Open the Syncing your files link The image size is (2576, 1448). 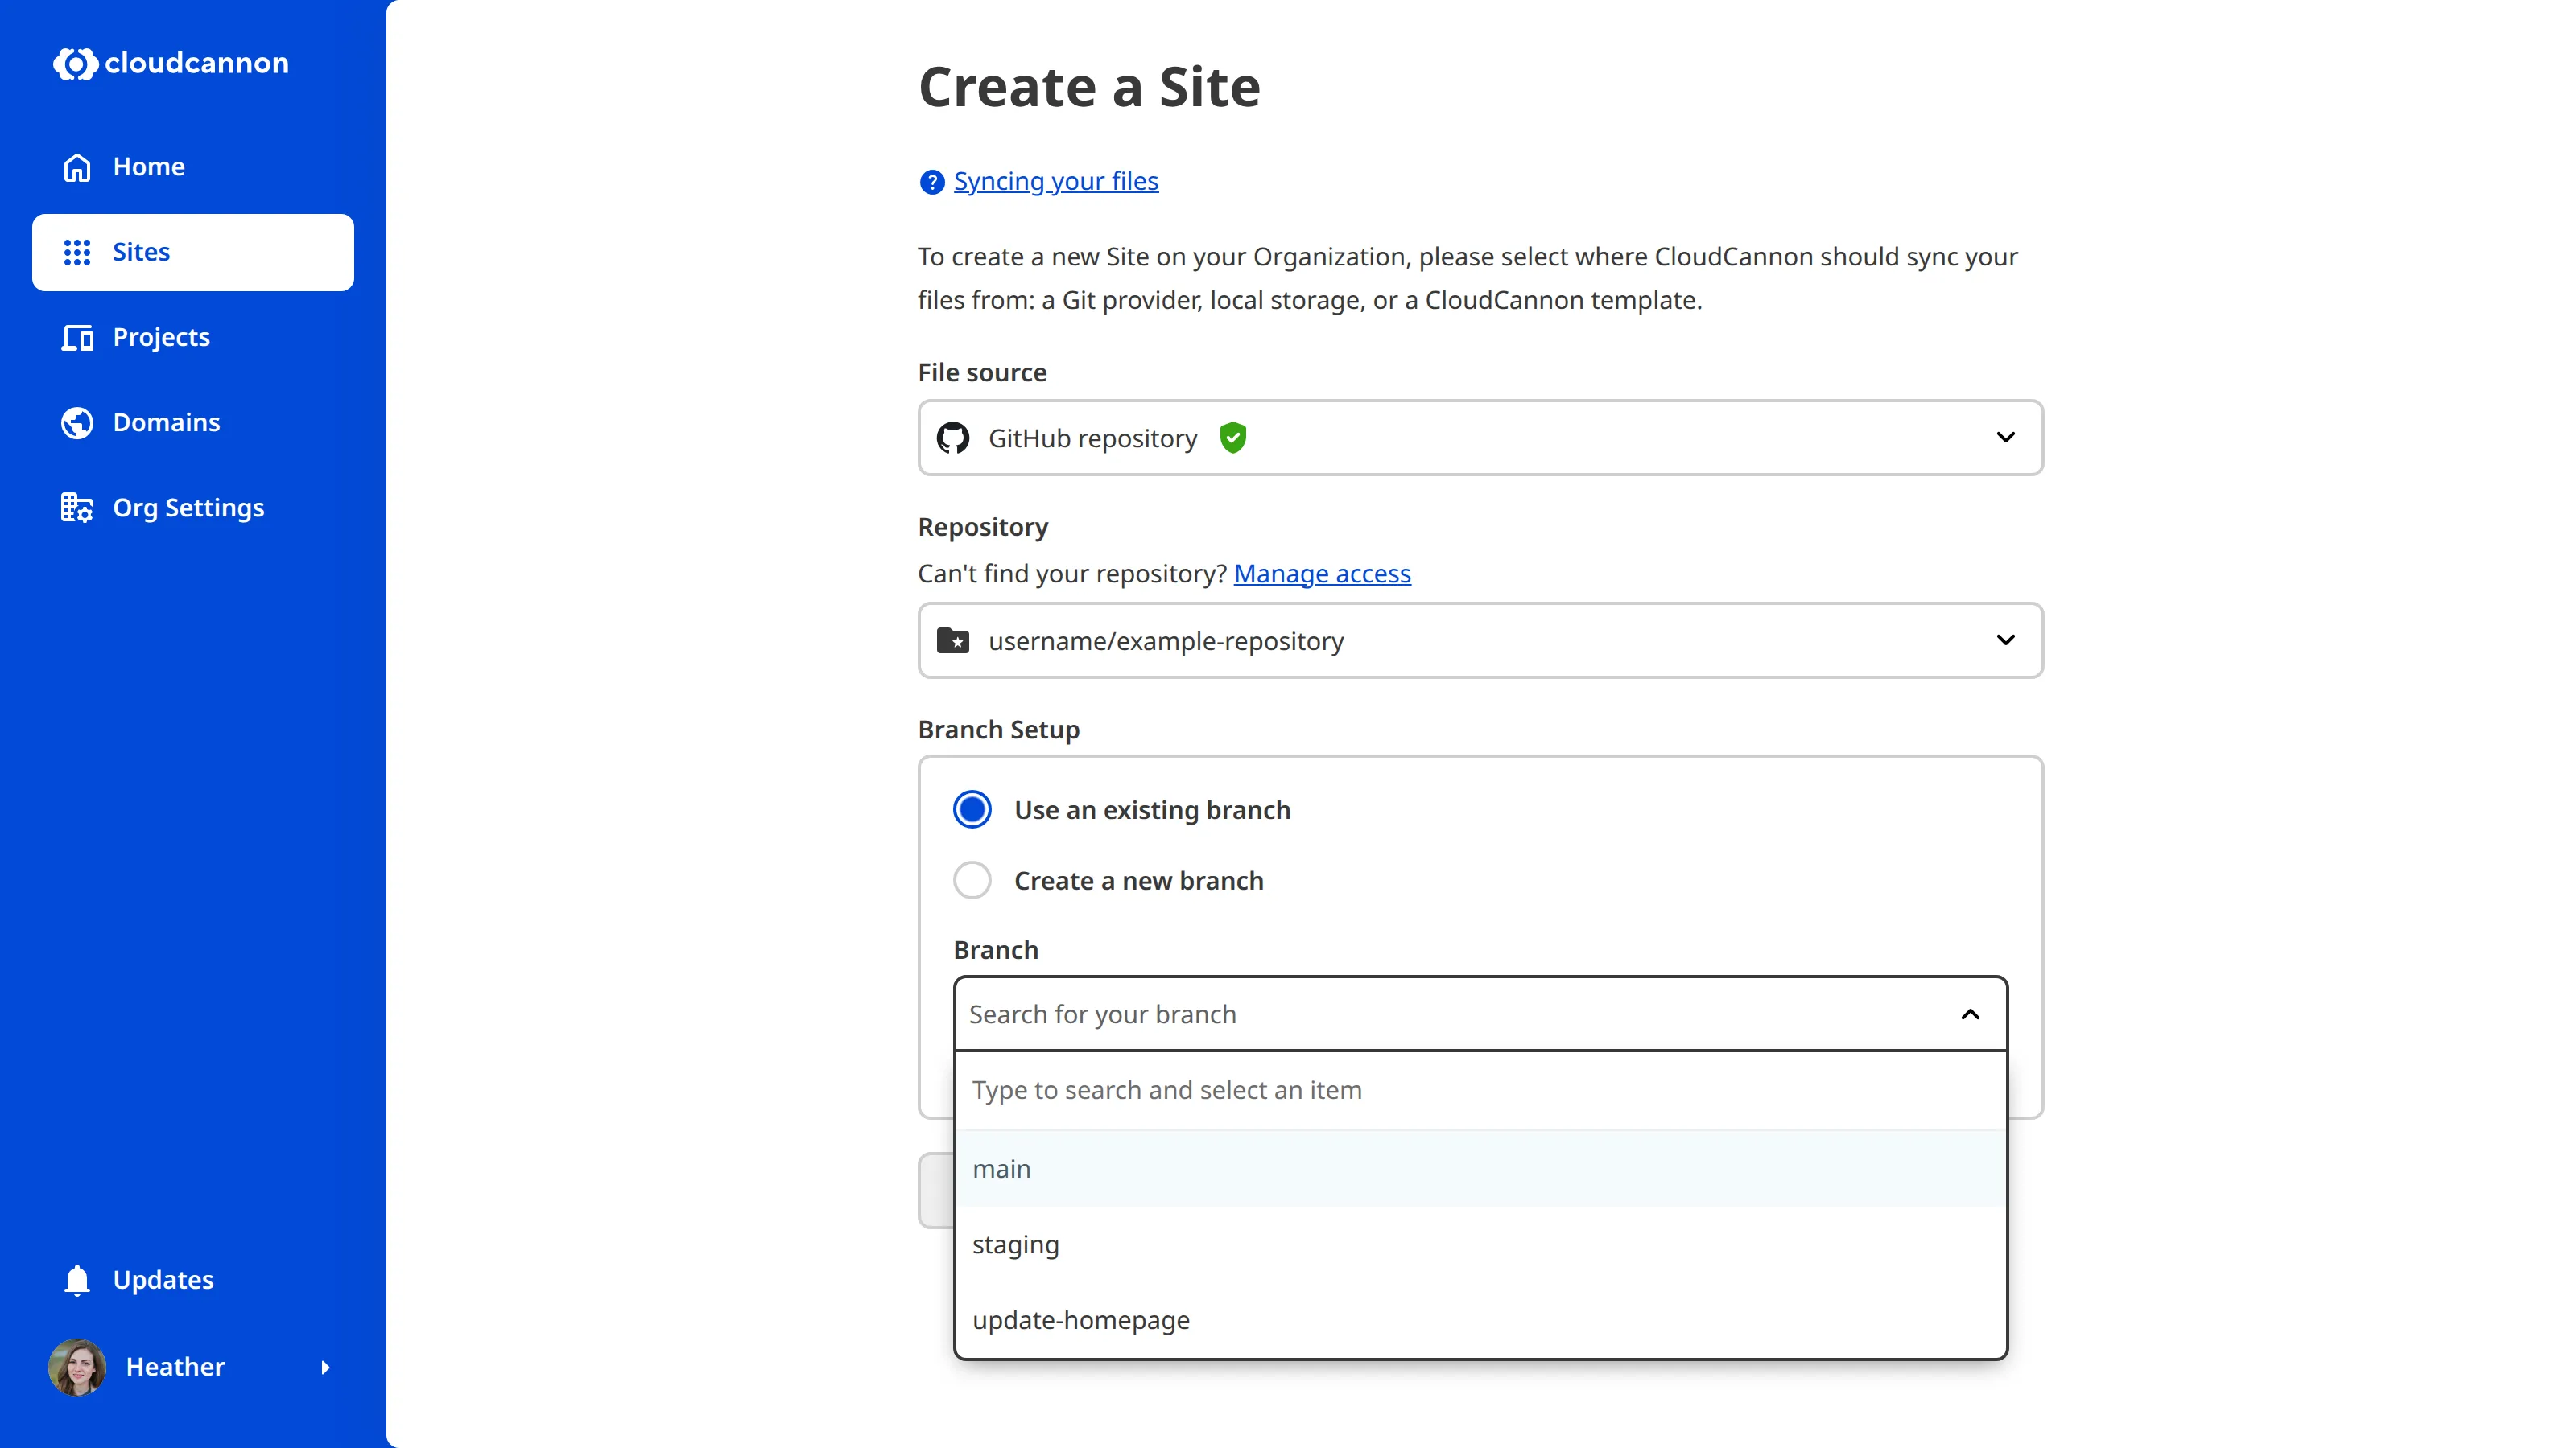click(x=1055, y=181)
